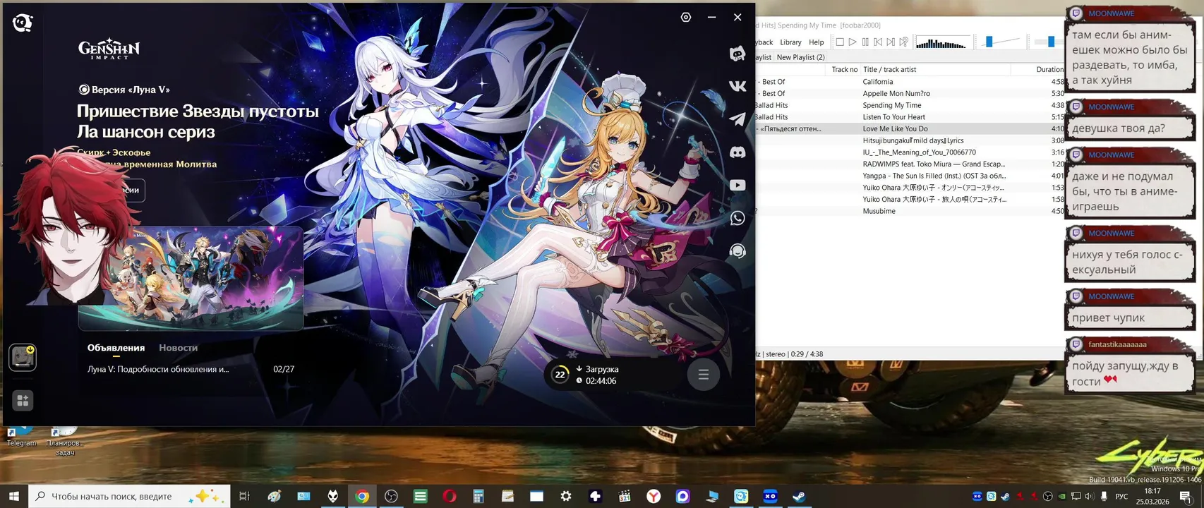Select the New Playlist (2) tab
The image size is (1204, 508).
(x=800, y=57)
